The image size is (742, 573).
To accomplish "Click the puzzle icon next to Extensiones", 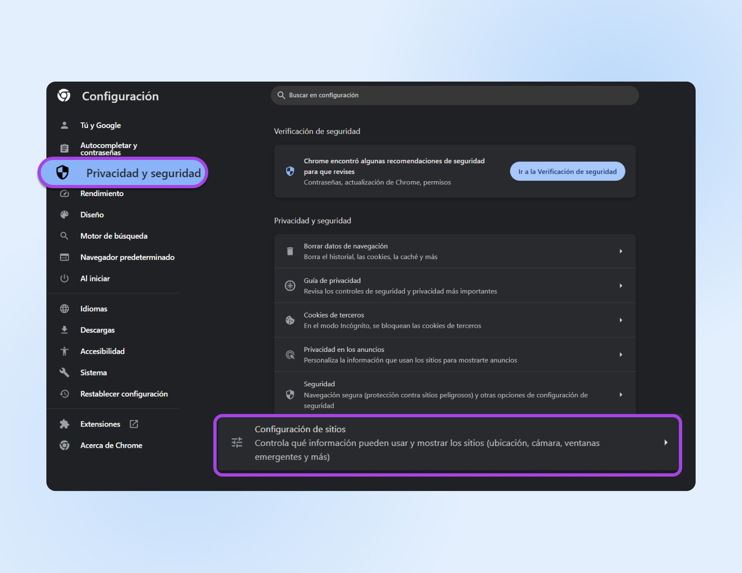I will coord(64,424).
